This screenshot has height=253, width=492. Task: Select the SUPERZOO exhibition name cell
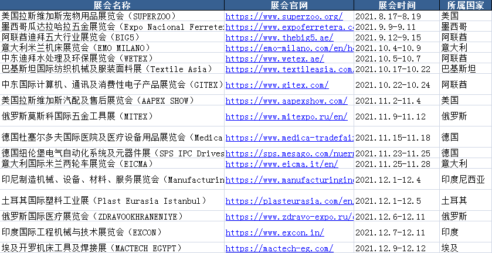coord(112,16)
